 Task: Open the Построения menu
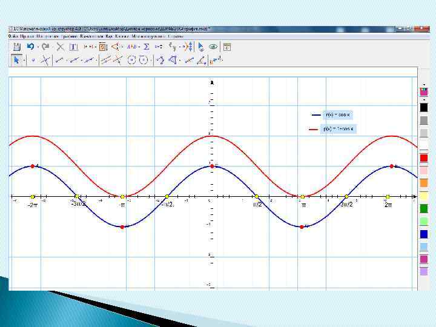[x=48, y=36]
